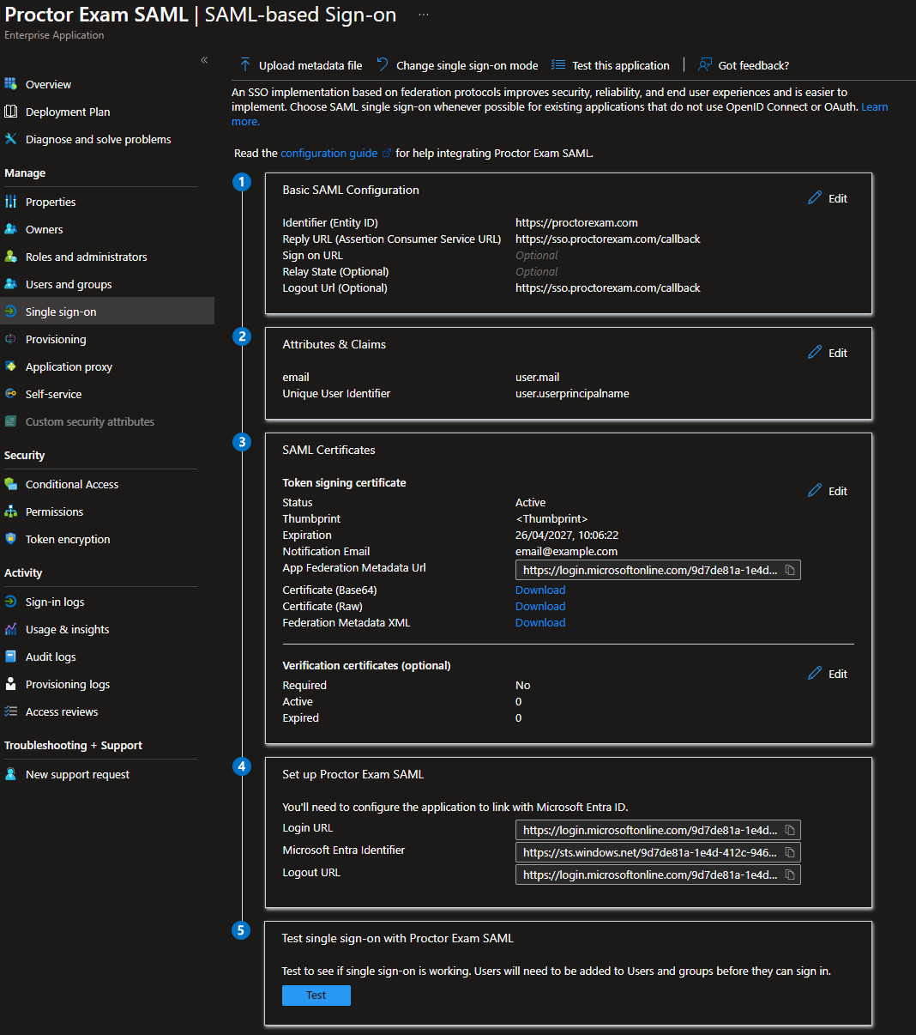This screenshot has height=1035, width=916.
Task: Click the Diagnose and solve problems wrench icon
Action: pyautogui.click(x=11, y=139)
